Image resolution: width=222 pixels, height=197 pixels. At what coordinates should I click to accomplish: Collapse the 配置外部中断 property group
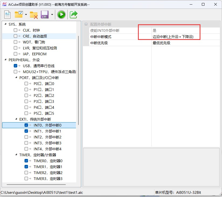point(86,24)
